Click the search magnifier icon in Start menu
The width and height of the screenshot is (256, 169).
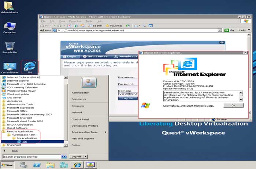pyautogui.click(x=64, y=157)
